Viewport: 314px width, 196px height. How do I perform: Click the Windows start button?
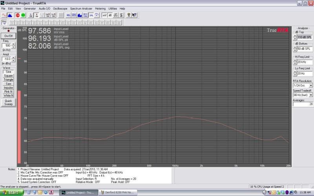[x=12, y=192]
